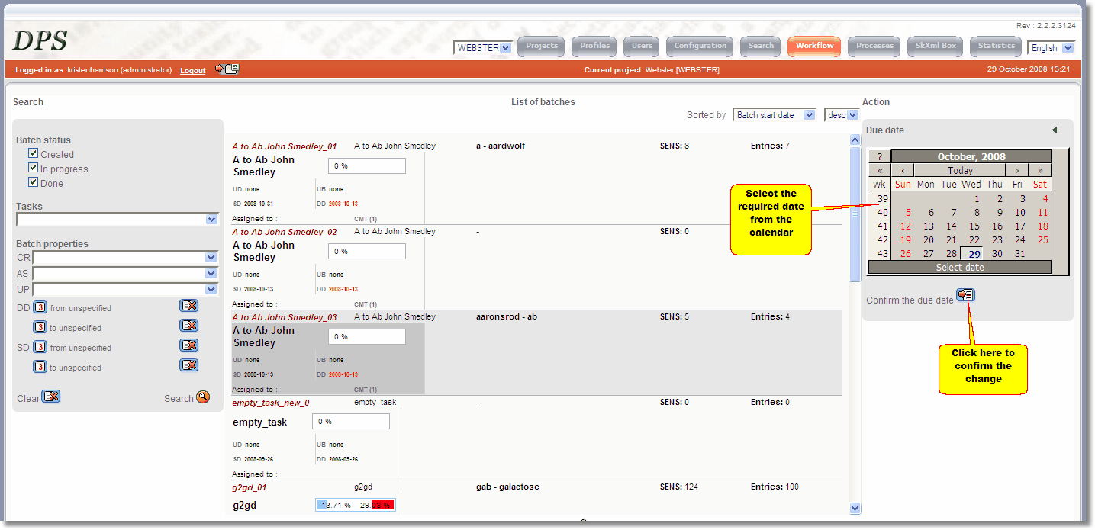Click the batch list scrollbar down arrow
The width and height of the screenshot is (1095, 530).
pos(855,509)
